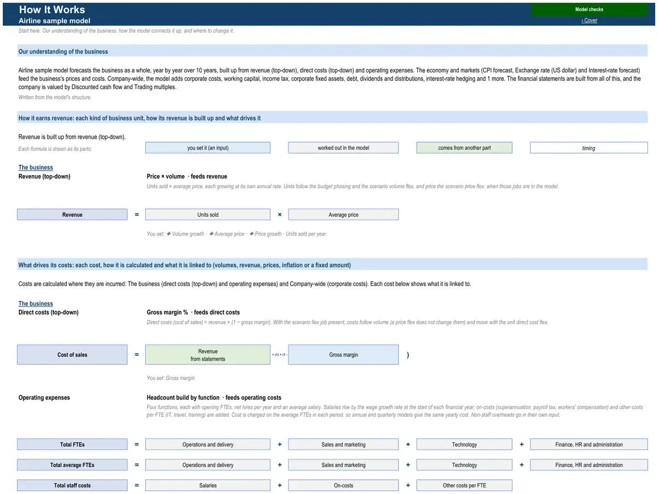The height and width of the screenshot is (494, 658).
Task: Click the 'Airline sample model' subtitle
Action: [x=54, y=21]
